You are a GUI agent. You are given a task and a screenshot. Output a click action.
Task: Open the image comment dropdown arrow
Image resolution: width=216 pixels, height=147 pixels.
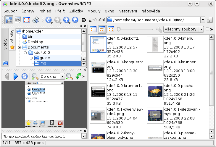[83, 136]
